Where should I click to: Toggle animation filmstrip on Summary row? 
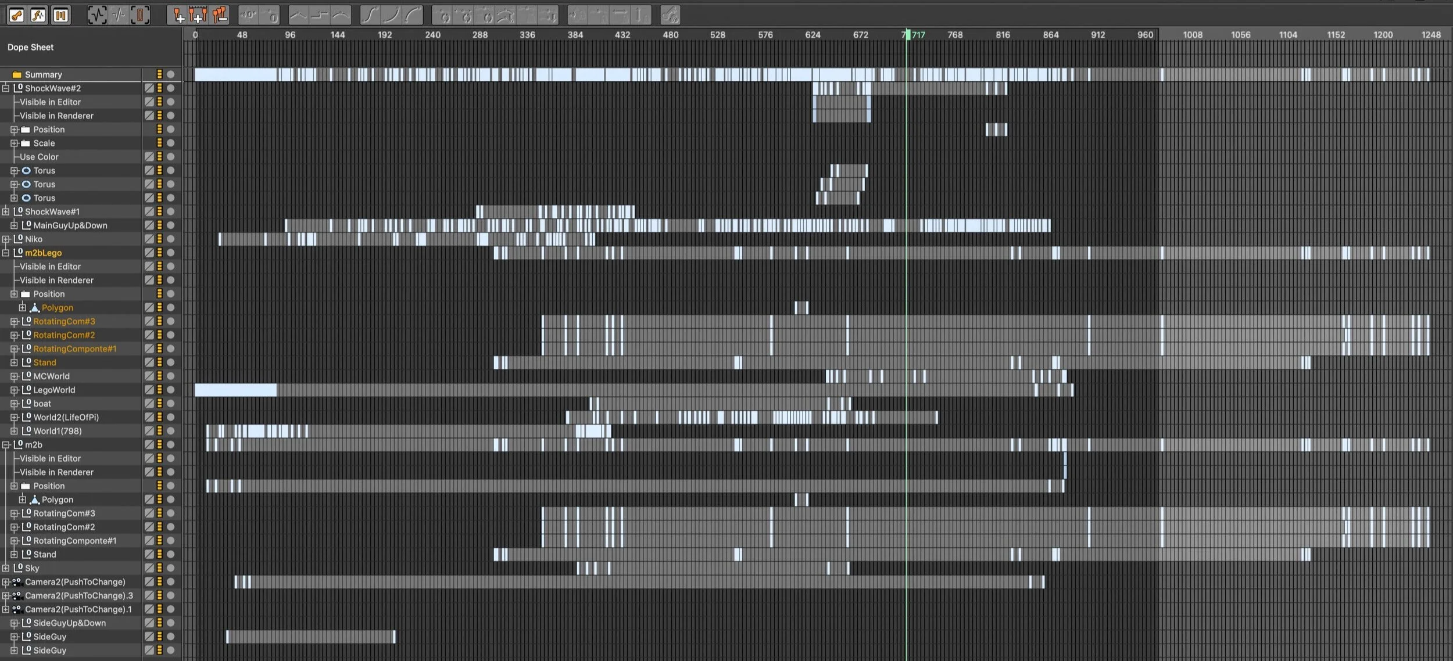coord(159,74)
